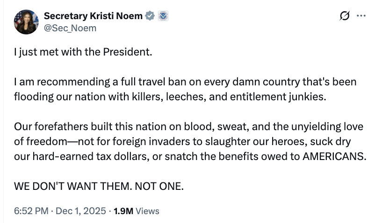Image resolution: width=375 pixels, height=223 pixels.
Task: Click the capitalized word AMERICANS
Action: 333,156
